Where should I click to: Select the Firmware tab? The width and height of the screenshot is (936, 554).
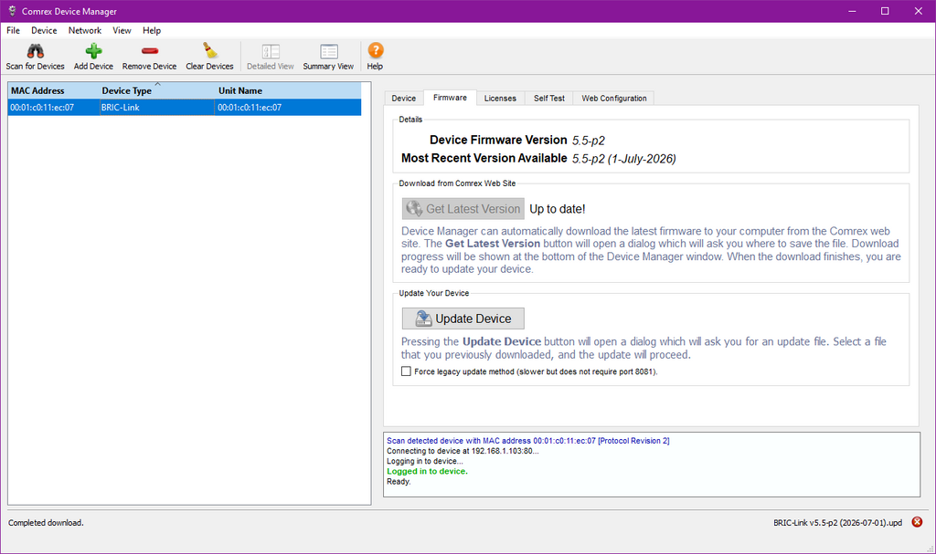tap(450, 98)
